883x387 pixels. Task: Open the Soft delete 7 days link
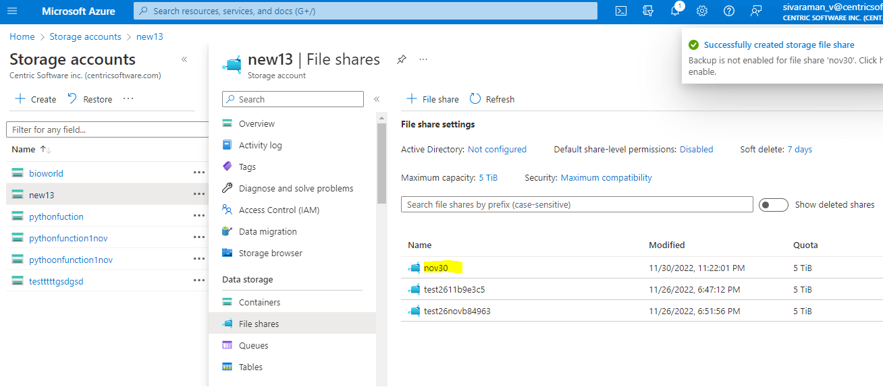coord(800,149)
